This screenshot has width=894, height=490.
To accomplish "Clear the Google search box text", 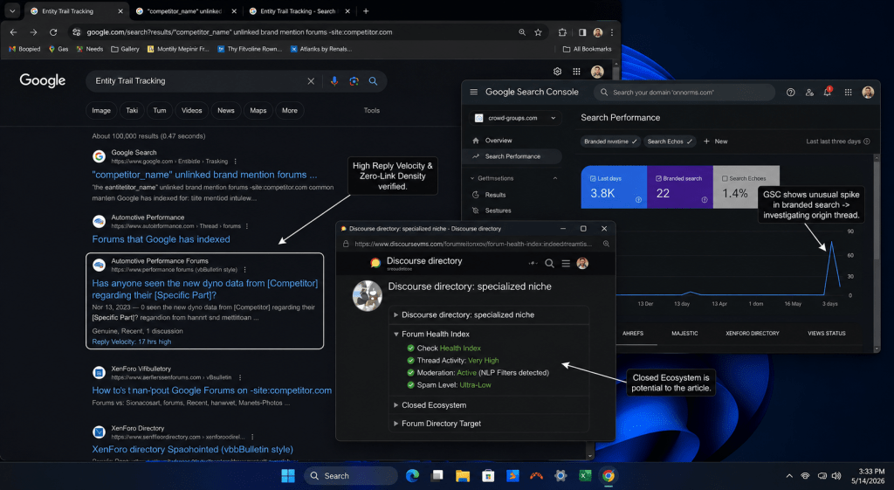I will click(x=311, y=81).
